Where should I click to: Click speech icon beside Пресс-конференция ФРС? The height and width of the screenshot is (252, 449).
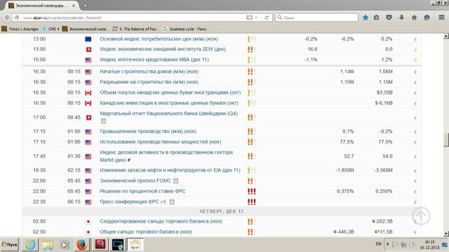(163, 202)
